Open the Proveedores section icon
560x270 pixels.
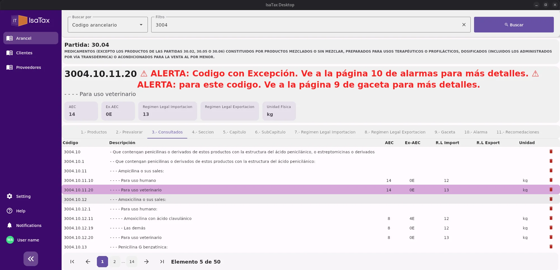coord(9,67)
